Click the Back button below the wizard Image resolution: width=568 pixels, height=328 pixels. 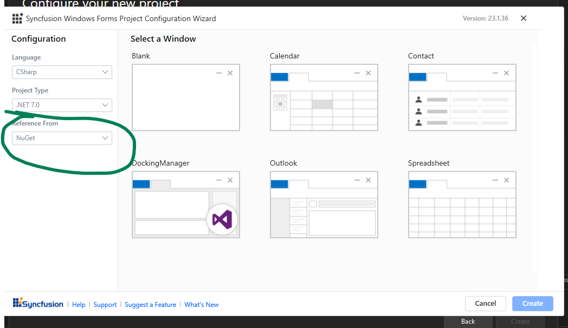pyautogui.click(x=468, y=322)
